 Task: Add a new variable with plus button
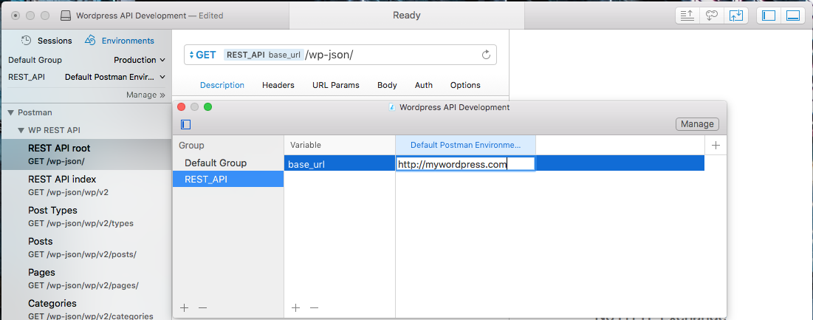295,307
